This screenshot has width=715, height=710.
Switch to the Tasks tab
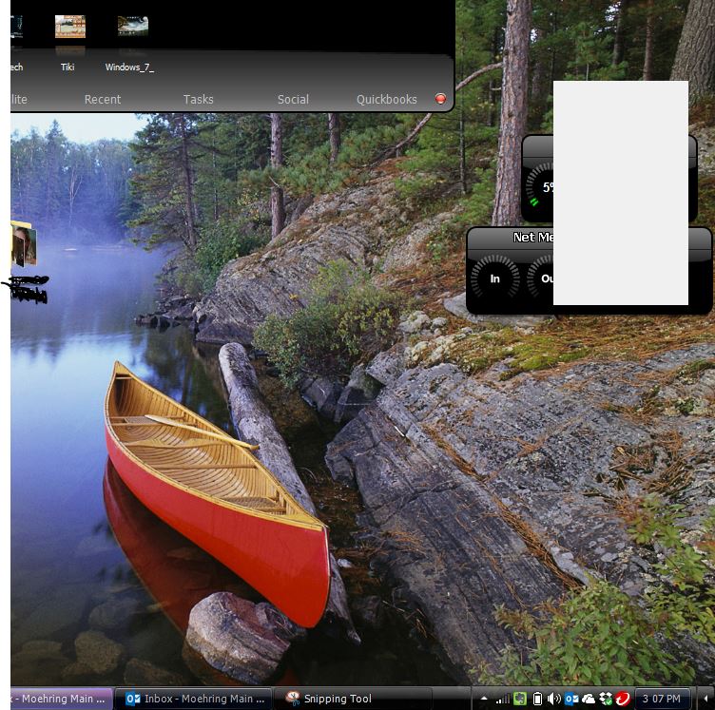(198, 99)
